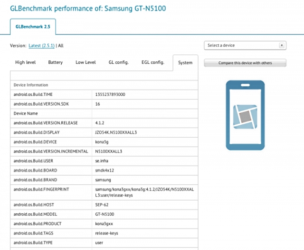Viewport: 304px width, 250px height.
Task: Select android.os.Build.DISPLAY label
Action: [37, 132]
